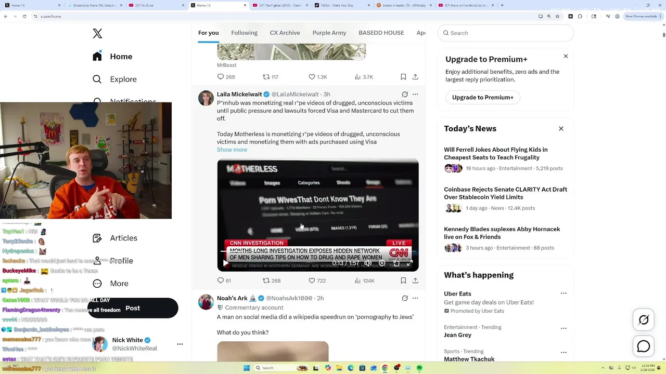666x374 pixels.
Task: Click the x.com/home address bar
Action: (x=286, y=16)
